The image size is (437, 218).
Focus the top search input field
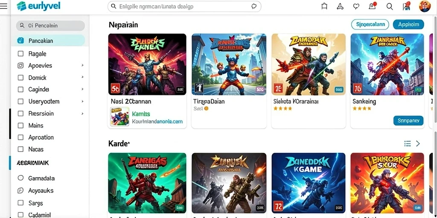click(184, 6)
